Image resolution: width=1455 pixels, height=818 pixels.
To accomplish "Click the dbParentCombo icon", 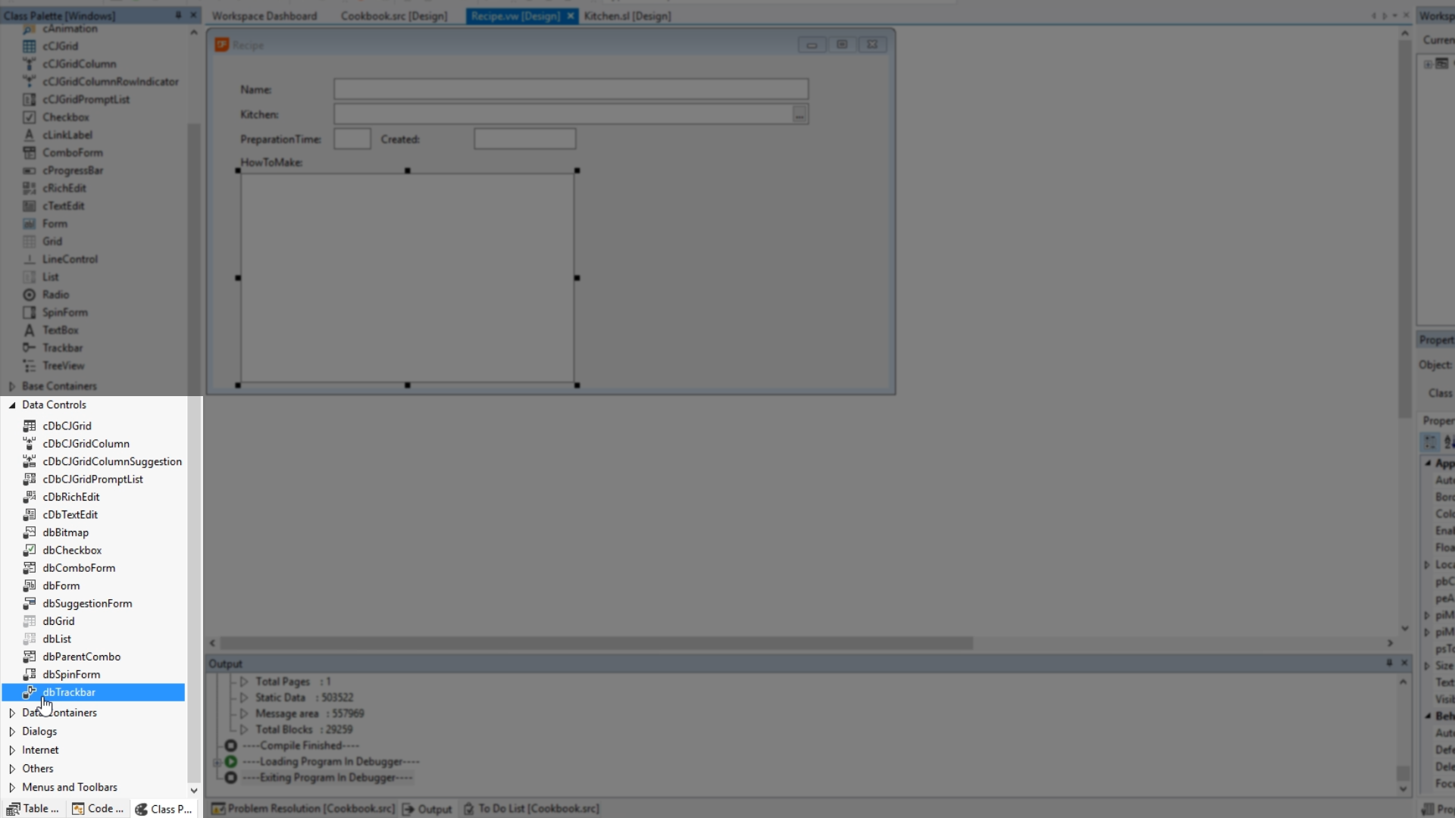I will click(x=30, y=657).
